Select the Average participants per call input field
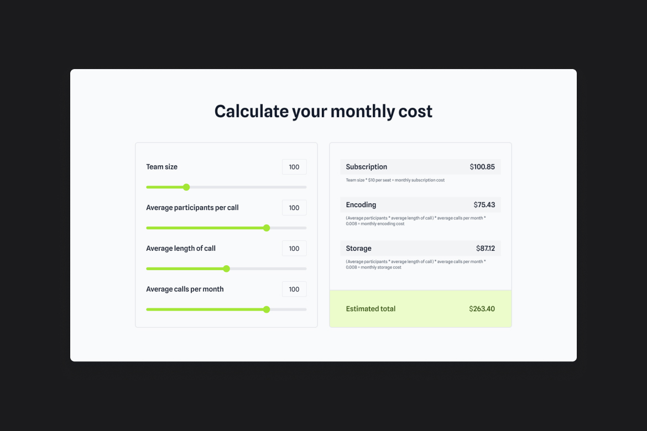The height and width of the screenshot is (431, 647). pos(294,207)
